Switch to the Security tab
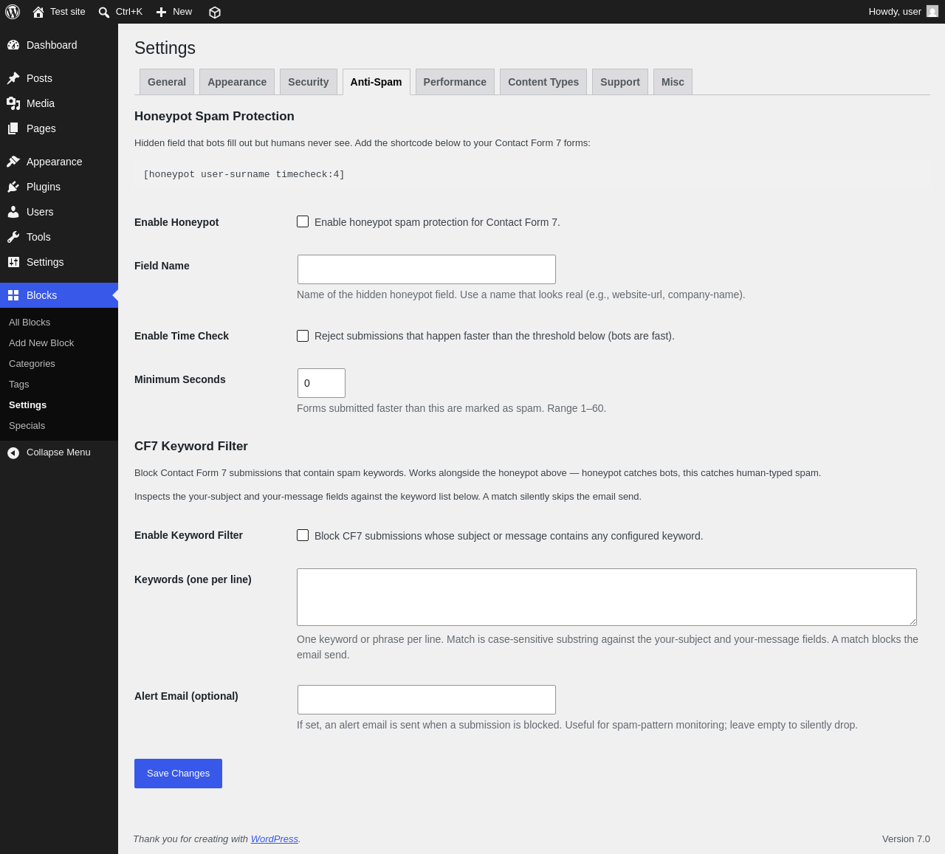The image size is (945, 854). [x=309, y=82]
